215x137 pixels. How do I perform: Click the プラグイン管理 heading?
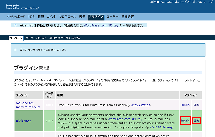pos(31,68)
